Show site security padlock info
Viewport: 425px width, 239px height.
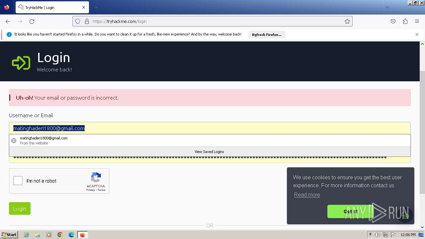[x=87, y=21]
